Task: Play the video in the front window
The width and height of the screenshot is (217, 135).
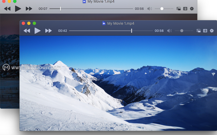Action: coord(37,31)
